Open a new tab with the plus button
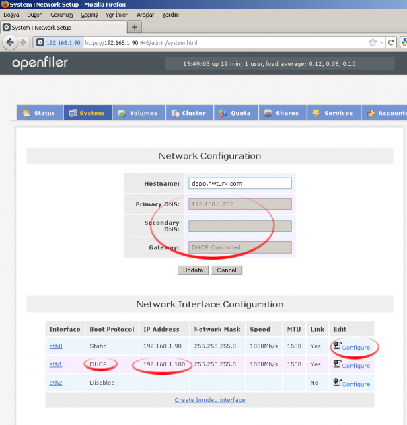 pos(135,27)
